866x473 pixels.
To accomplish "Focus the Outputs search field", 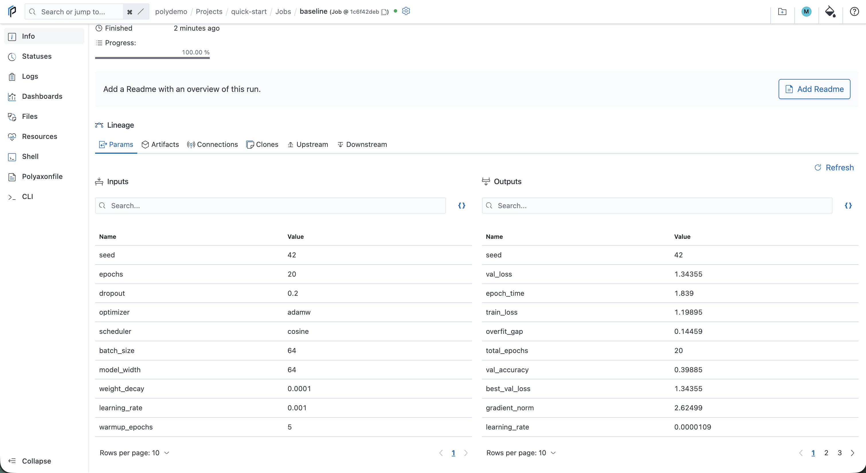I will point(657,206).
